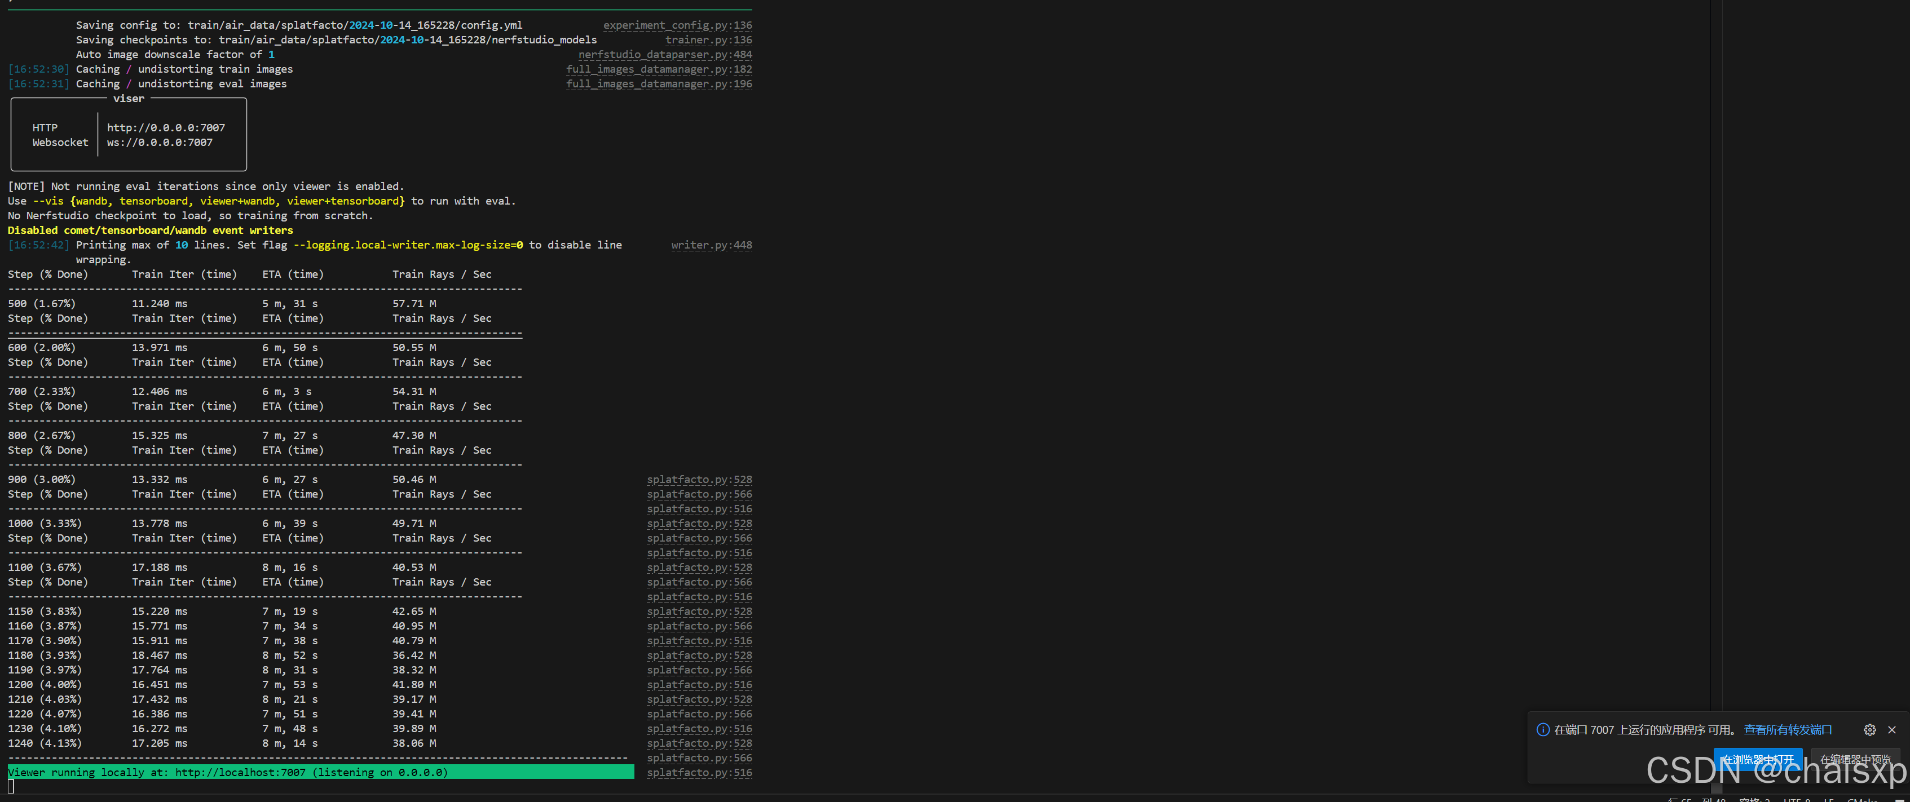Image resolution: width=1910 pixels, height=802 pixels.
Task: Click the ws://0.0.0.0:7007 websocket address
Action: [160, 143]
